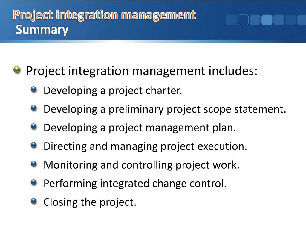Viewport: 306px width, 230px height.
Task: Click 'Performing integrated change control.' text
Action: (x=135, y=184)
